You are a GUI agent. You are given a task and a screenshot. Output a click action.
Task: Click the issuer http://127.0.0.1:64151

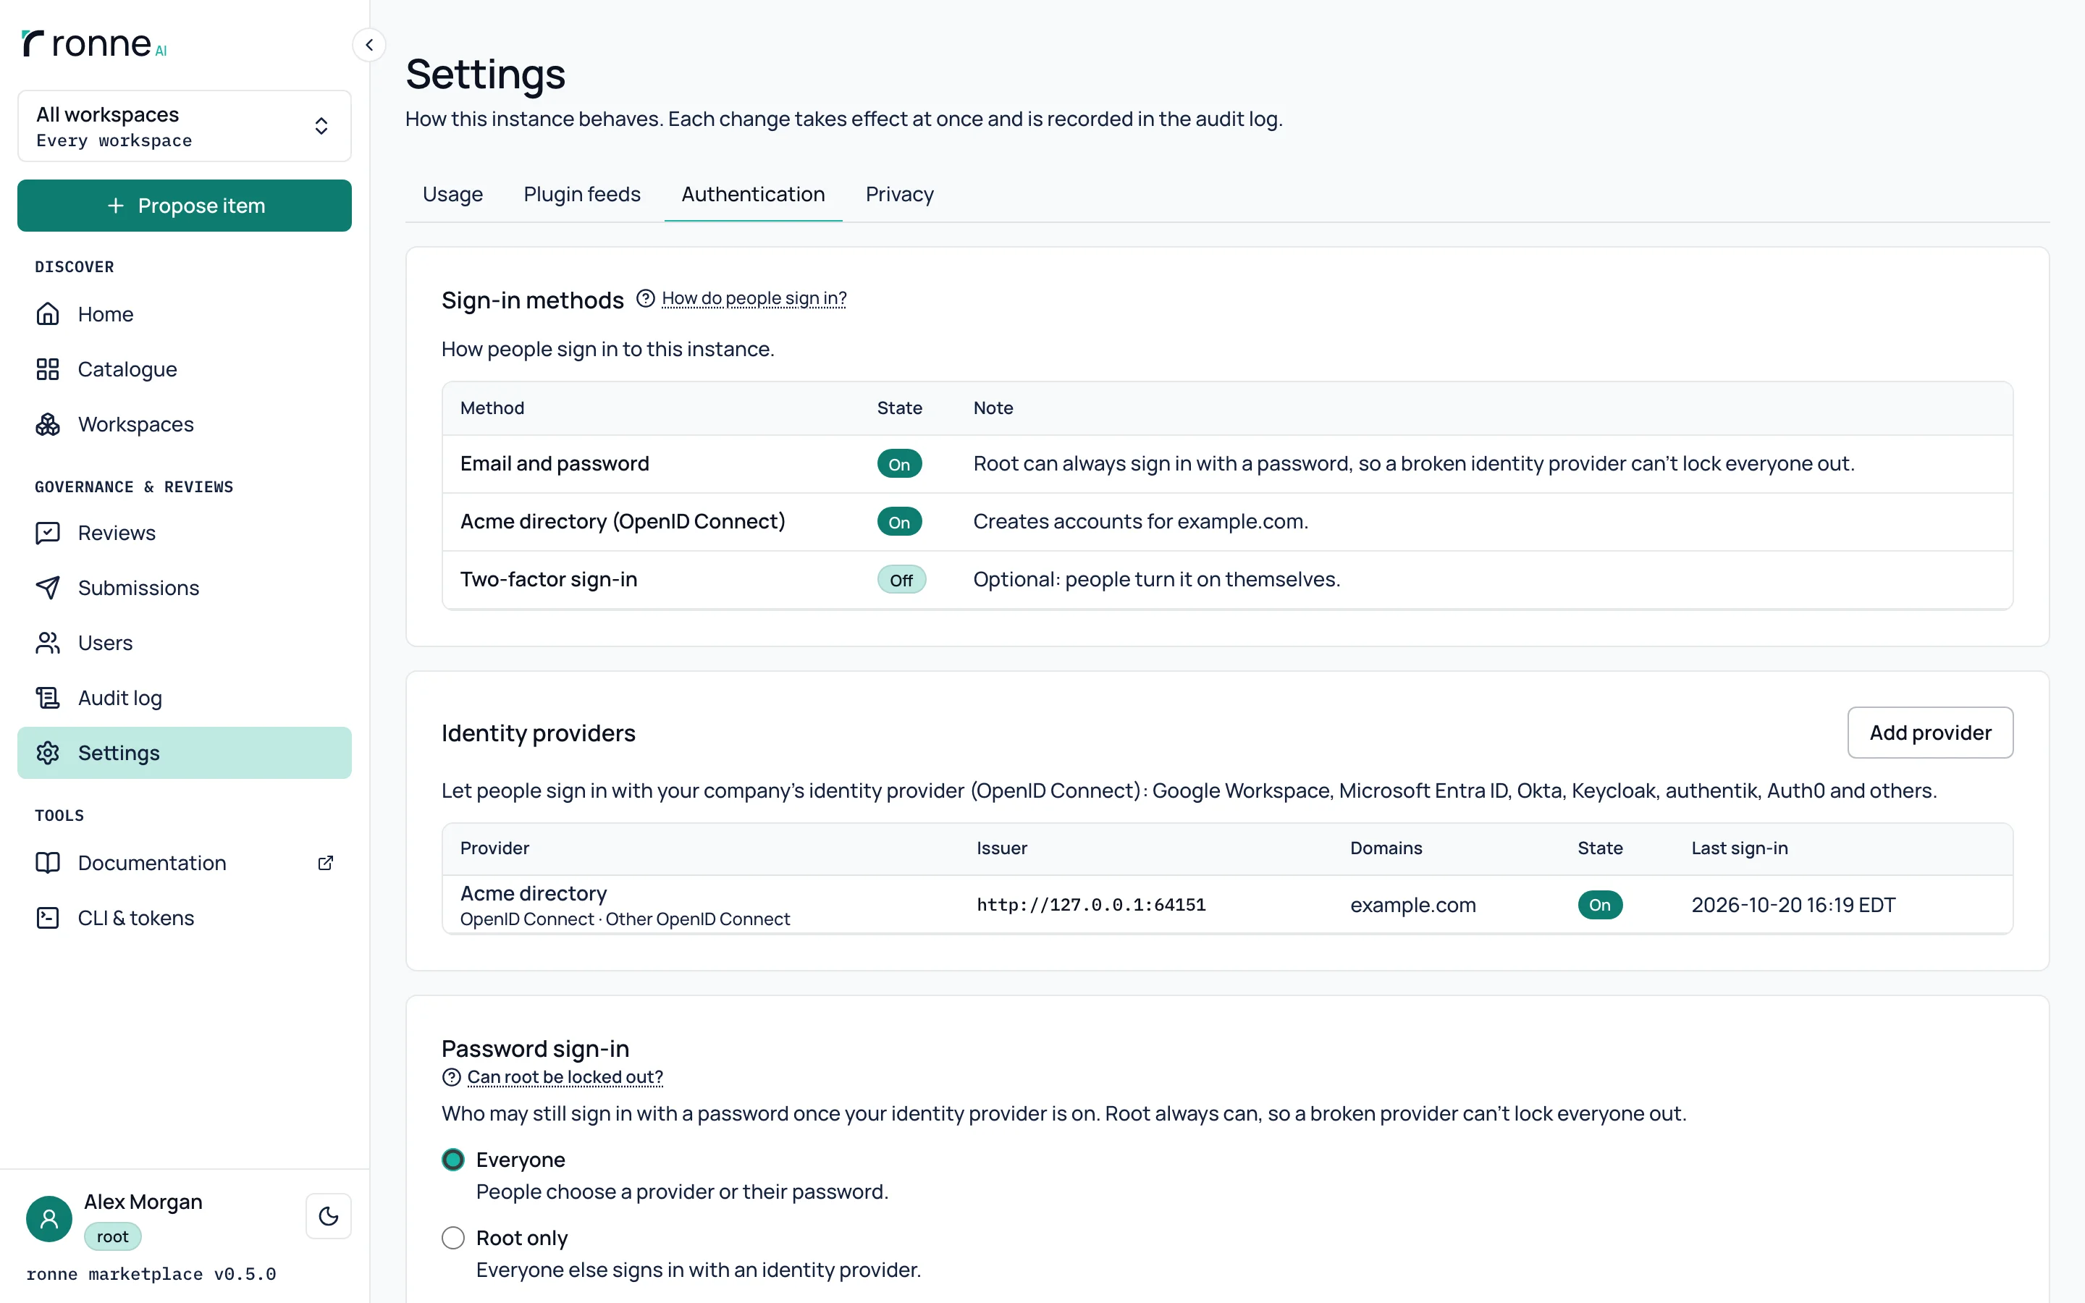[x=1091, y=905]
